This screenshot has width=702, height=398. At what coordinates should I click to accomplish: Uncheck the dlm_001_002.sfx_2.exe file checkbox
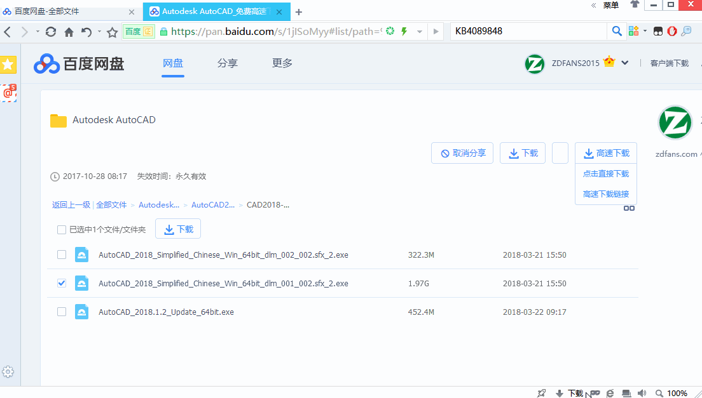point(62,283)
